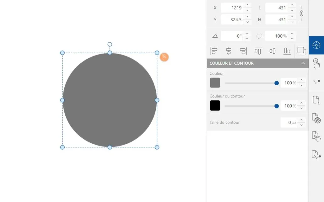Align the shape to the top
Viewport: 324px width, 202px height.
point(258,51)
